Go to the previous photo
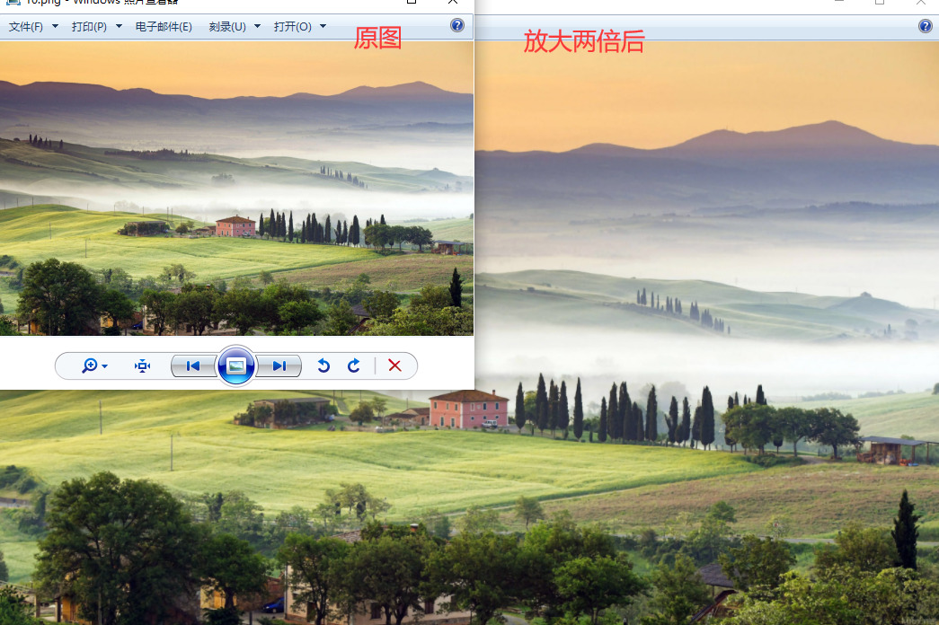 click(193, 365)
